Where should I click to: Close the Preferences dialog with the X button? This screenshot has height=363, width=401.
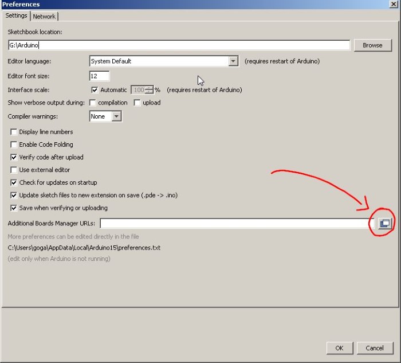pos(394,5)
